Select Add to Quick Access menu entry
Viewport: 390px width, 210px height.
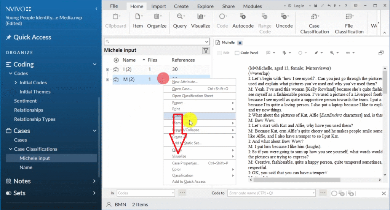[189, 182]
